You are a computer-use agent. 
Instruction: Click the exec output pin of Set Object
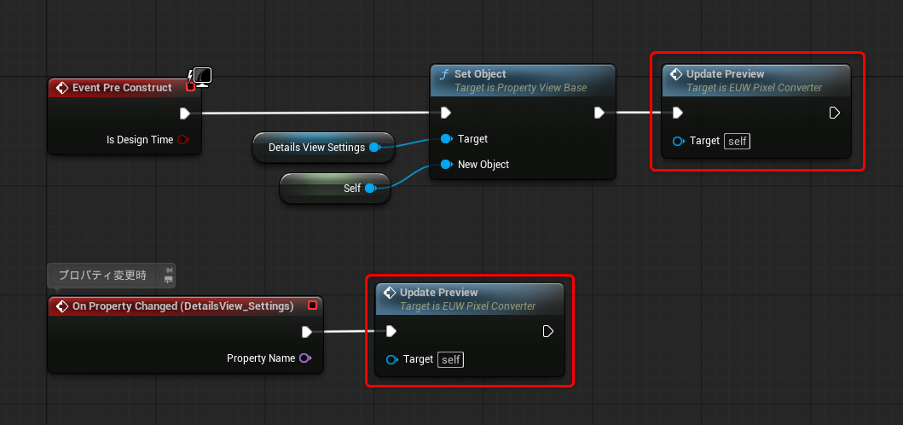[x=599, y=113]
